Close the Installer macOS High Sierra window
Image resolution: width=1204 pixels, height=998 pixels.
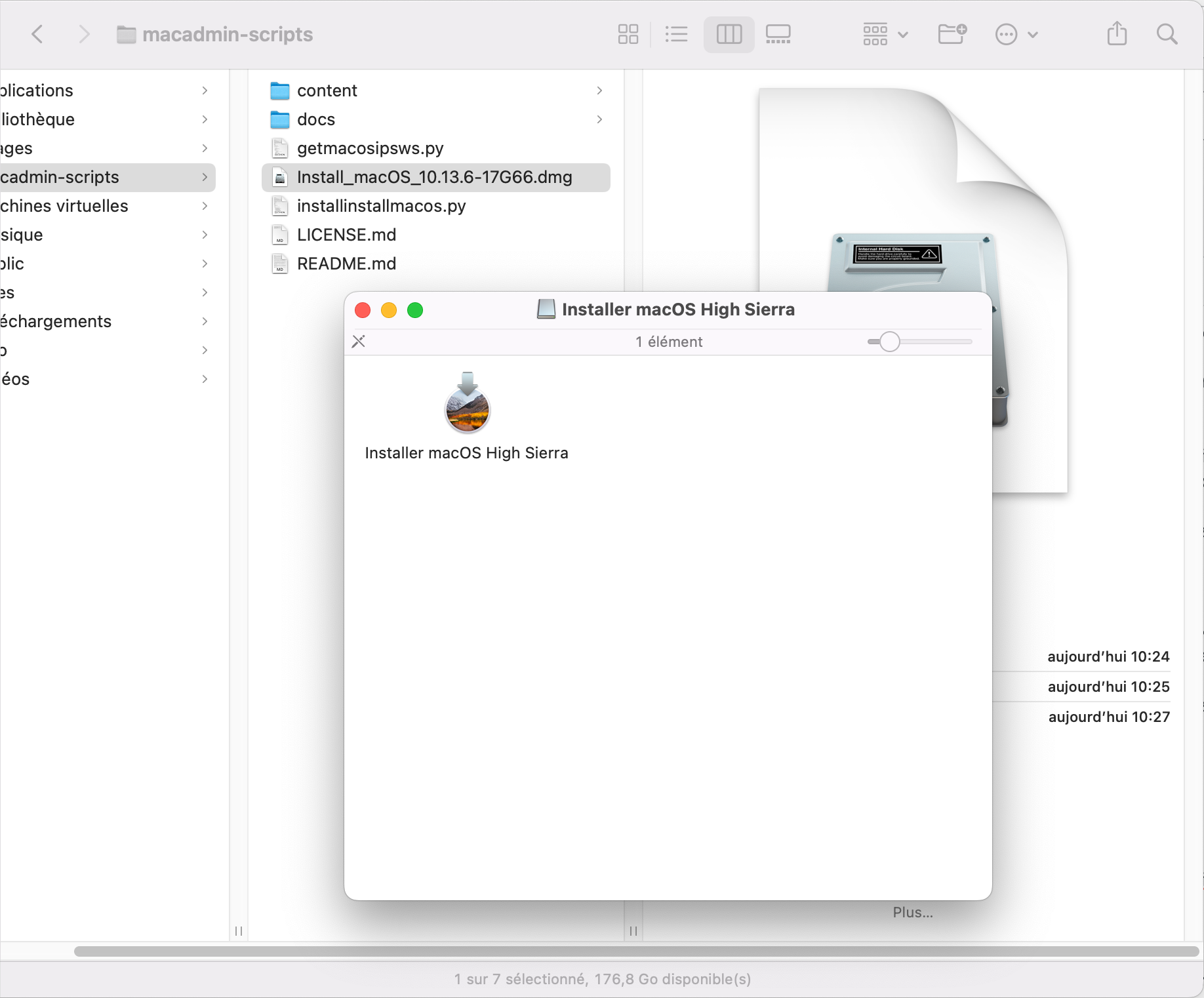(x=363, y=310)
